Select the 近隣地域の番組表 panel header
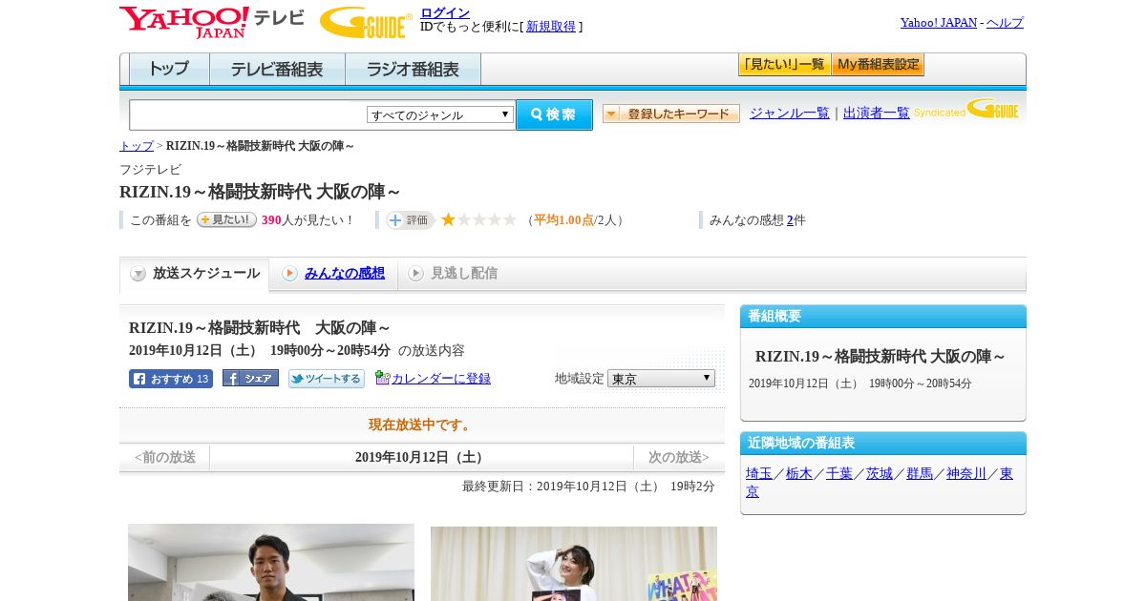Image resolution: width=1146 pixels, height=601 pixels. (883, 444)
